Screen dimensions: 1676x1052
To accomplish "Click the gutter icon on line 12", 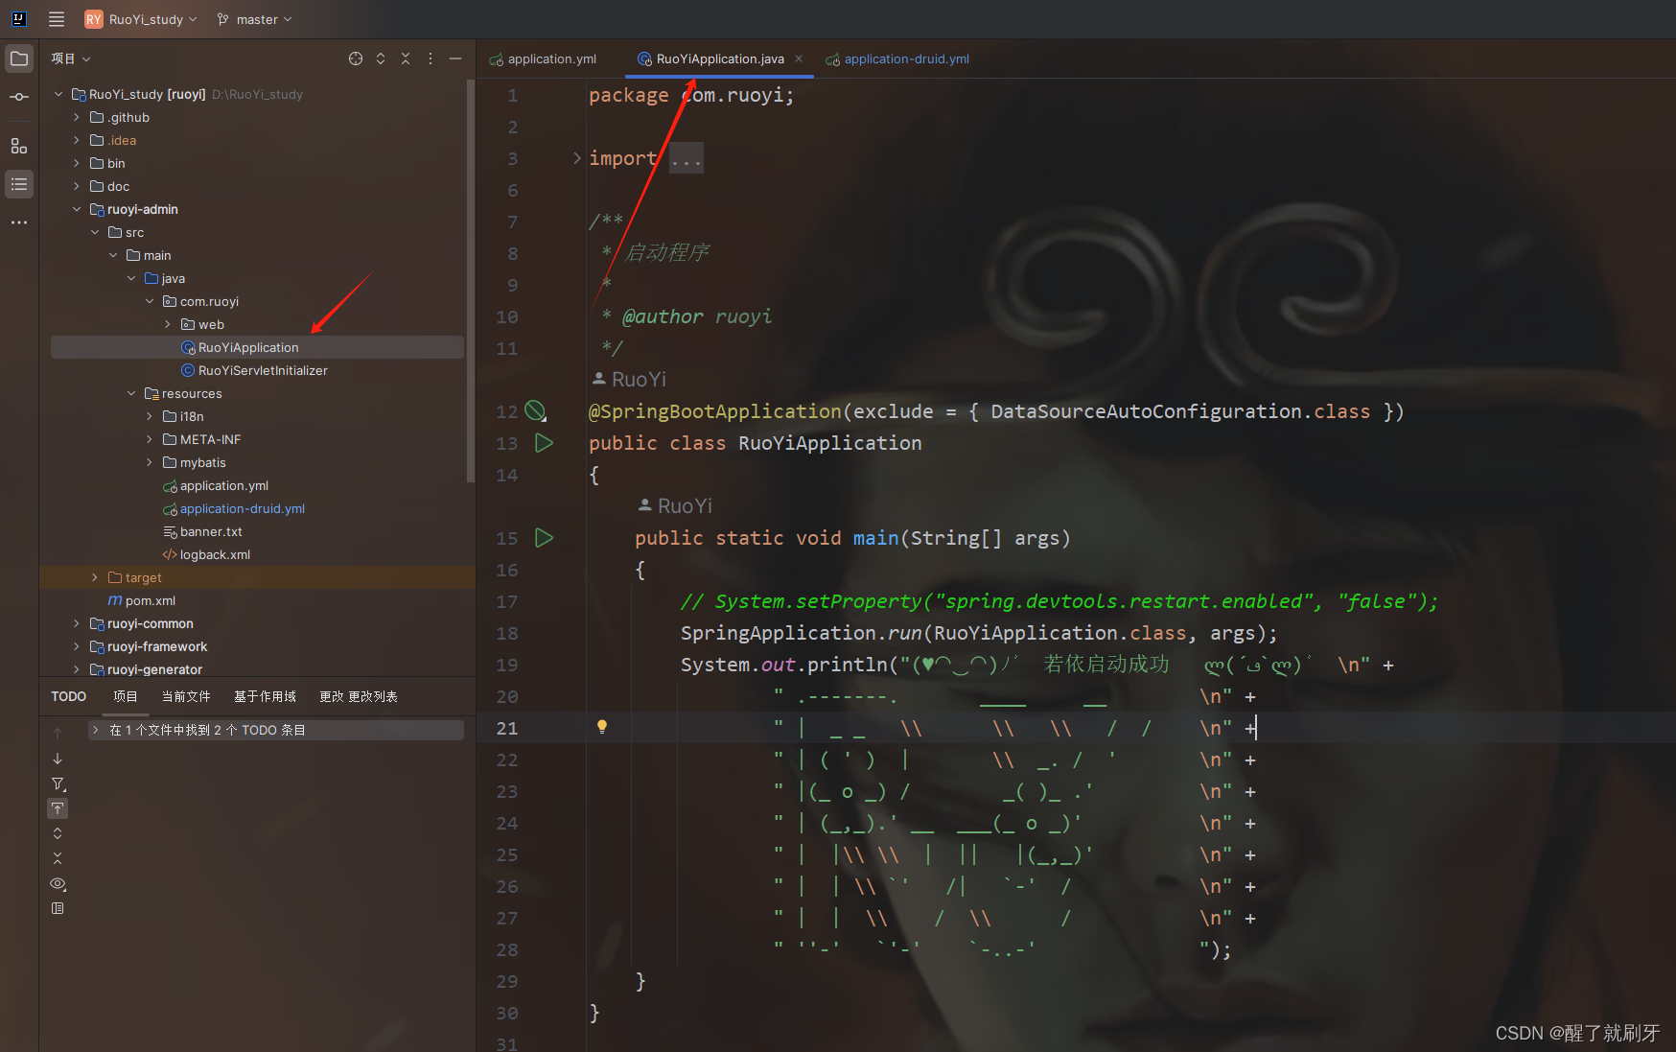I will point(536,411).
